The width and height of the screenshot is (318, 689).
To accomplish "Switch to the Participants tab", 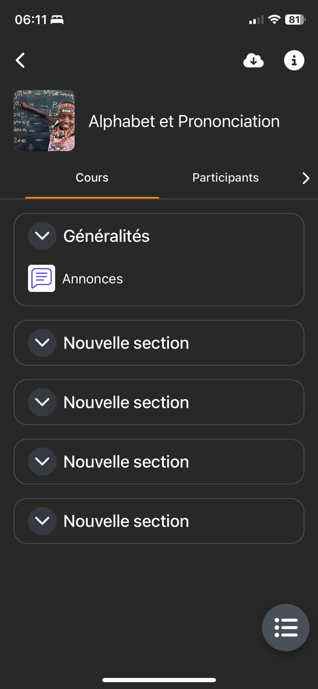I will tap(226, 178).
